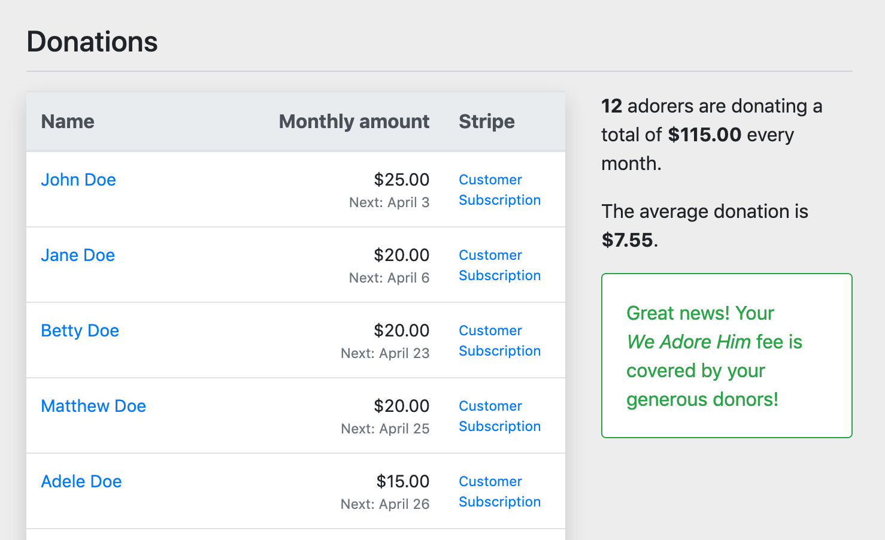The width and height of the screenshot is (885, 540).
Task: Open Jane Doe's donor profile link
Action: click(x=78, y=255)
